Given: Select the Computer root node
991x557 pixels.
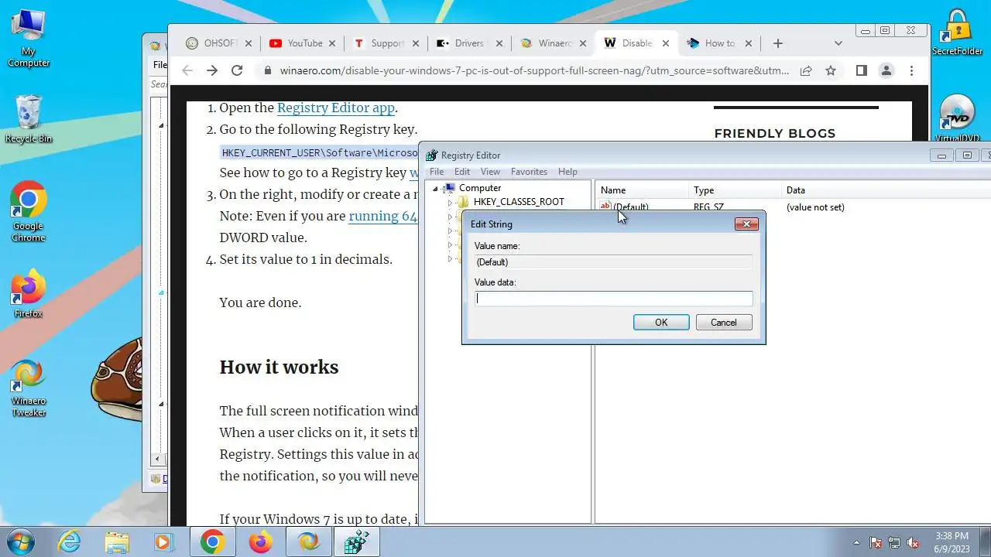Looking at the screenshot, I should [x=479, y=188].
